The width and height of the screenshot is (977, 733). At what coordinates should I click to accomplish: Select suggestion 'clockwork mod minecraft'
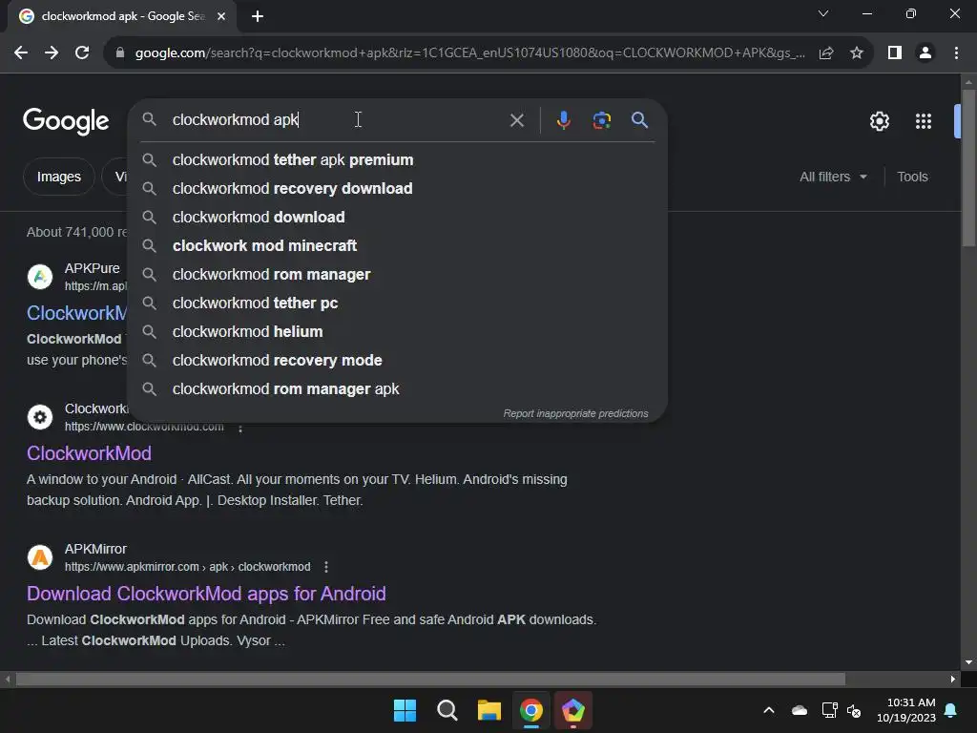[397, 246]
